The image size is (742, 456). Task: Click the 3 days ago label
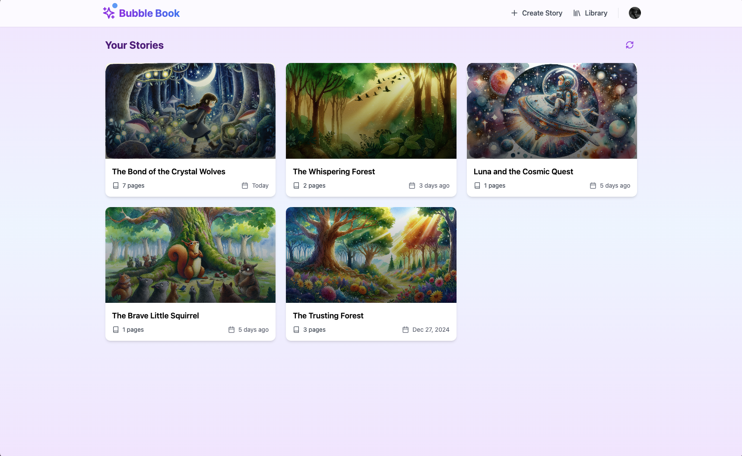coord(434,186)
